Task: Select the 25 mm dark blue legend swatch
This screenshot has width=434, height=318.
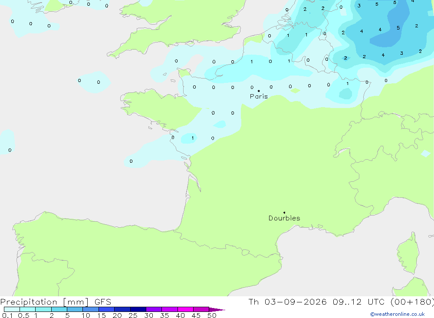Action: 138,309
